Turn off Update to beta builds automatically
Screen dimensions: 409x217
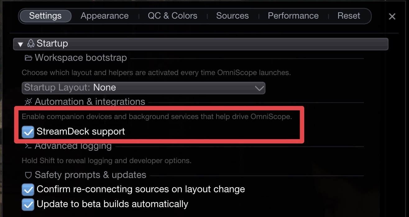[28, 204]
